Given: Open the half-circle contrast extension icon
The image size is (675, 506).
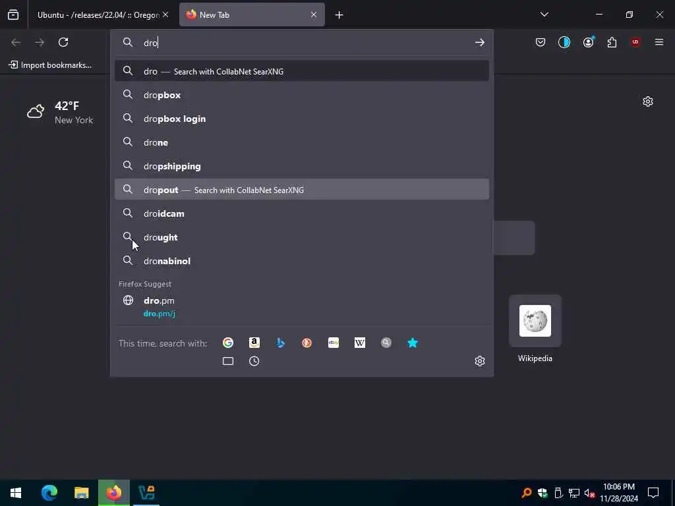Looking at the screenshot, I should [x=564, y=42].
